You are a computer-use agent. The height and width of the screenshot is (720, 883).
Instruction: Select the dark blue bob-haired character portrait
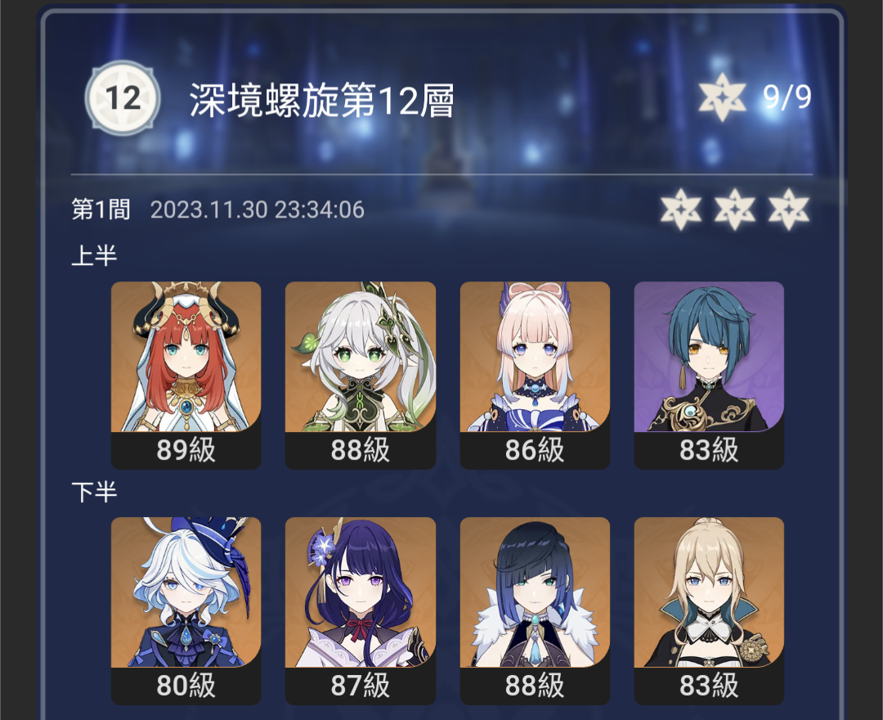(x=535, y=592)
